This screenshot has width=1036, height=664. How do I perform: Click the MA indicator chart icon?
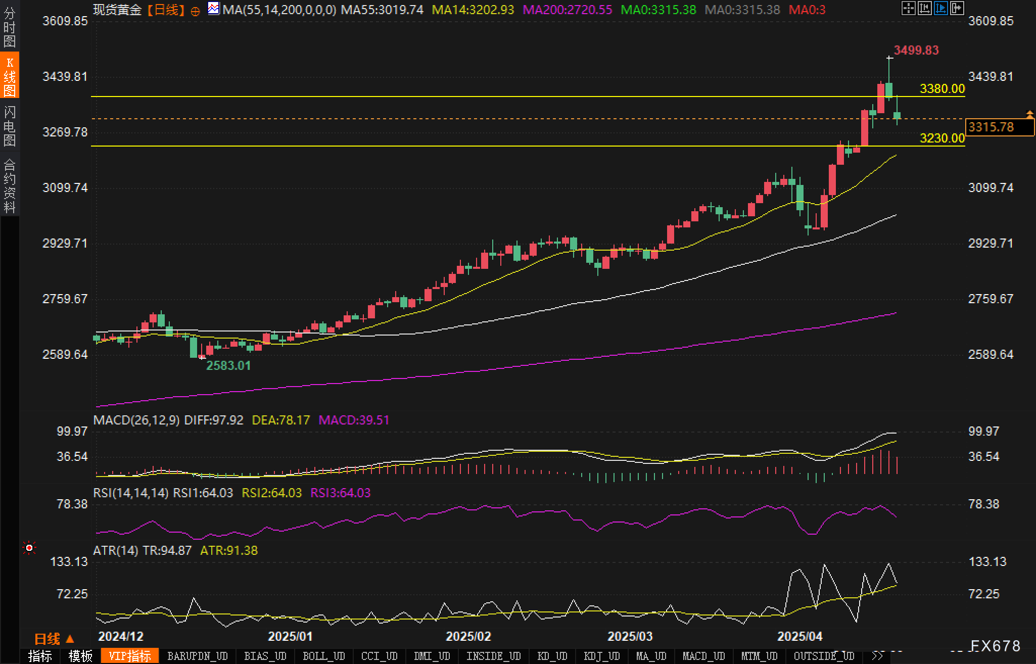click(214, 9)
